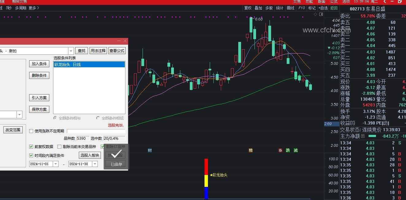Click the 查找 button
This screenshot has width=406, height=200.
[82, 51]
